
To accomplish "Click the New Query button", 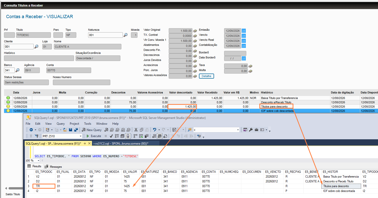I will [x=92, y=130].
